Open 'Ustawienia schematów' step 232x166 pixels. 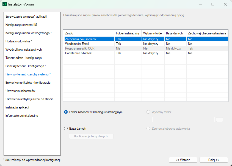[x=20, y=91]
